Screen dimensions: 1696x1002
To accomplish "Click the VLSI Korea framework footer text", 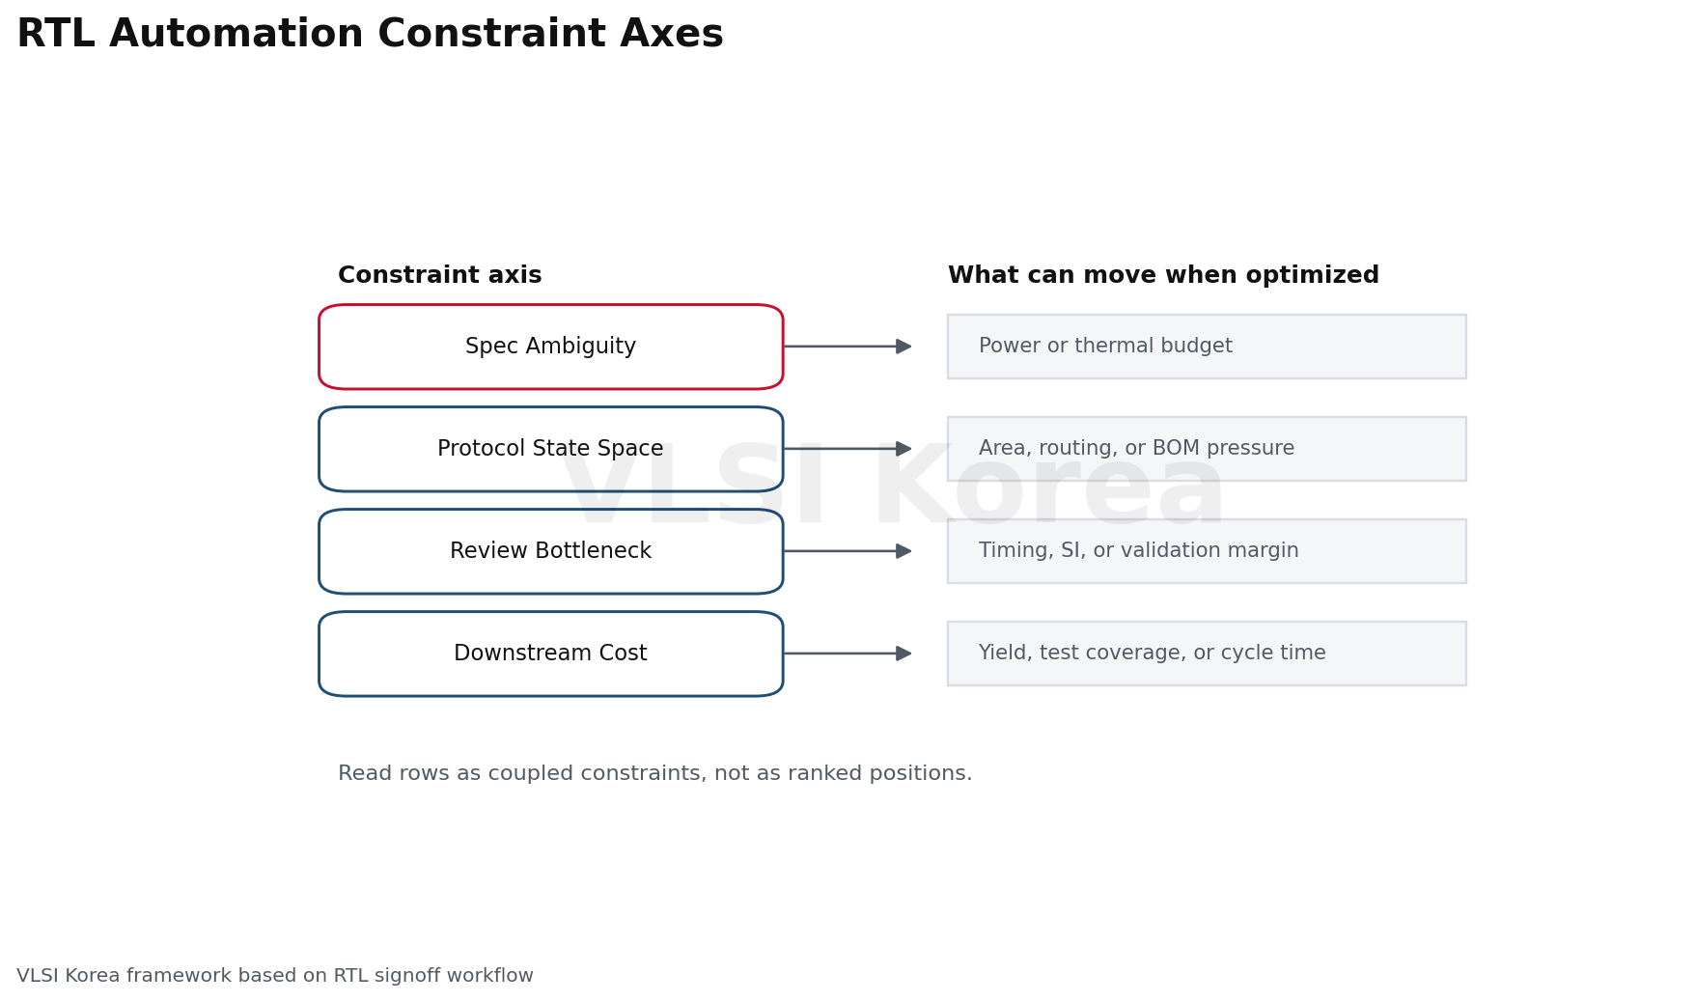I will pos(275,976).
